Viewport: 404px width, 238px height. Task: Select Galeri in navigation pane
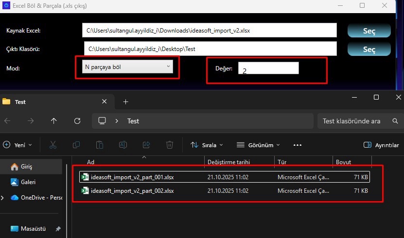[28, 182]
